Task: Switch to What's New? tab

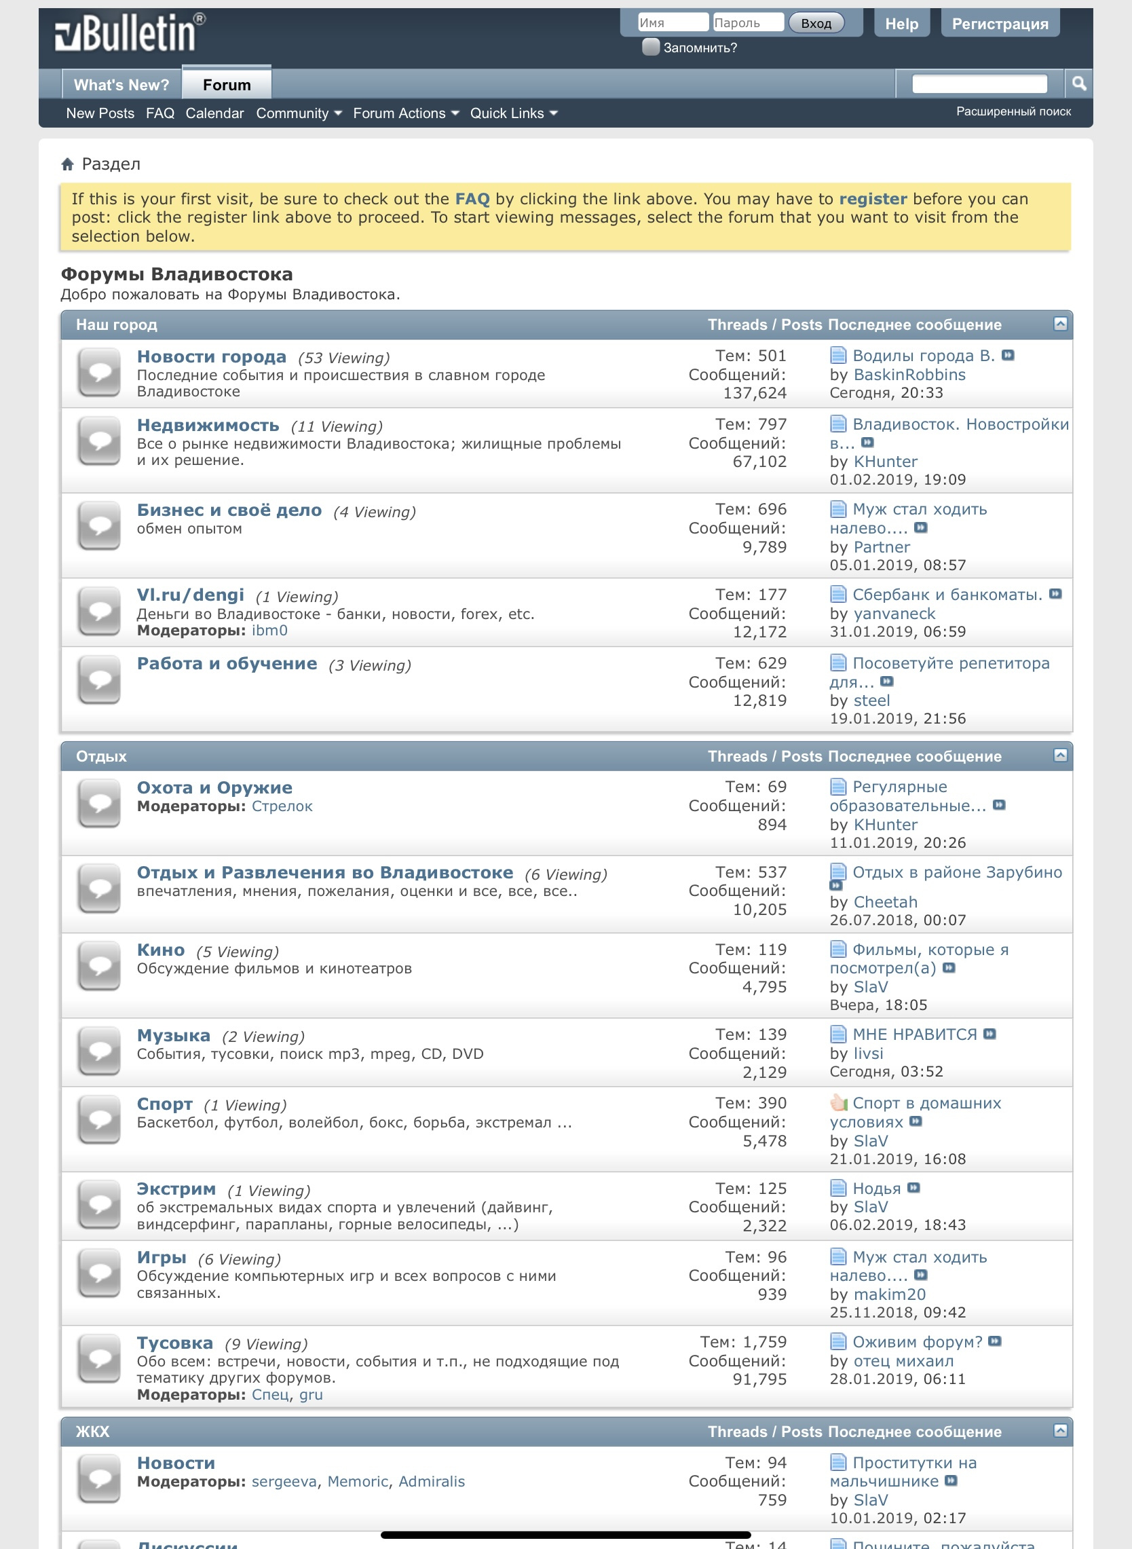Action: pos(121,85)
